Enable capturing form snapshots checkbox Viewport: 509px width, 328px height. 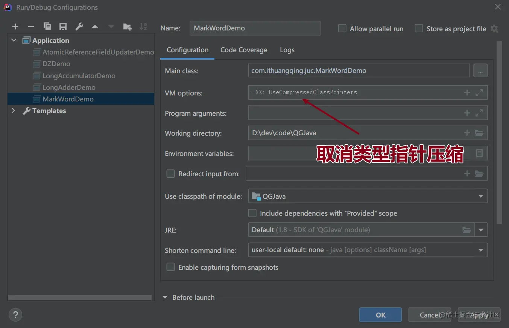pos(171,267)
